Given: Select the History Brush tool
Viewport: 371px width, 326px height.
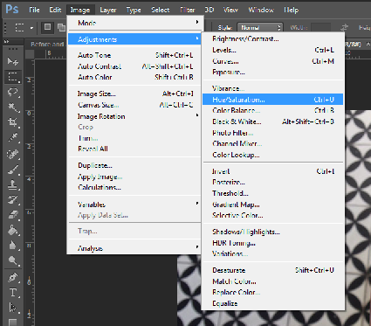Looking at the screenshot, I should [x=12, y=200].
